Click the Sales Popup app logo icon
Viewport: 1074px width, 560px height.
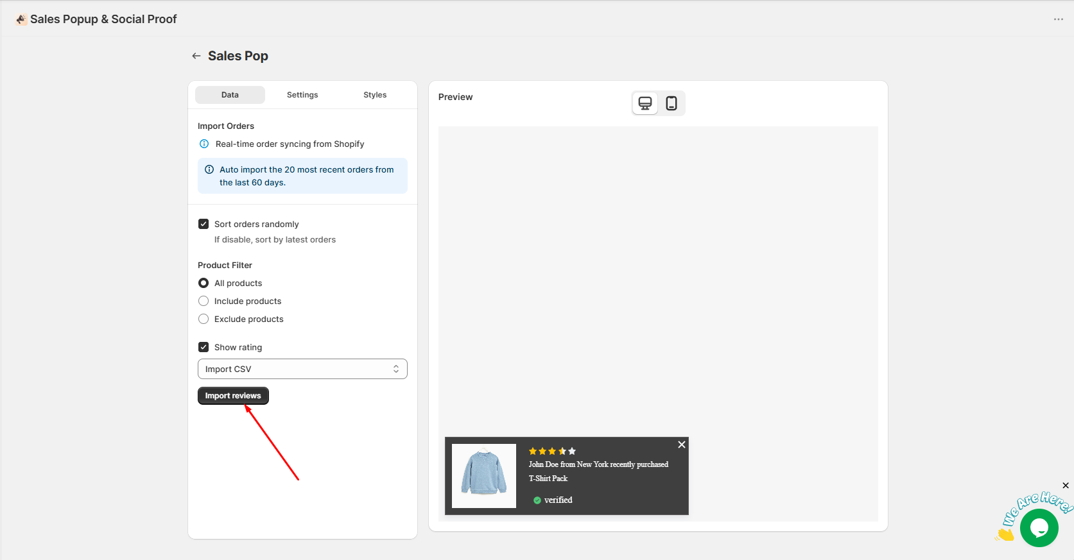coord(21,19)
